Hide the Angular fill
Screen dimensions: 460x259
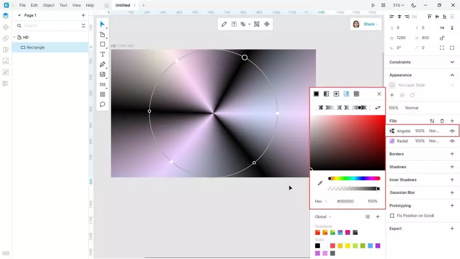pos(452,131)
